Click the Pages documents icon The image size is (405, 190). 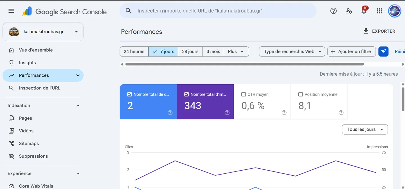12,118
